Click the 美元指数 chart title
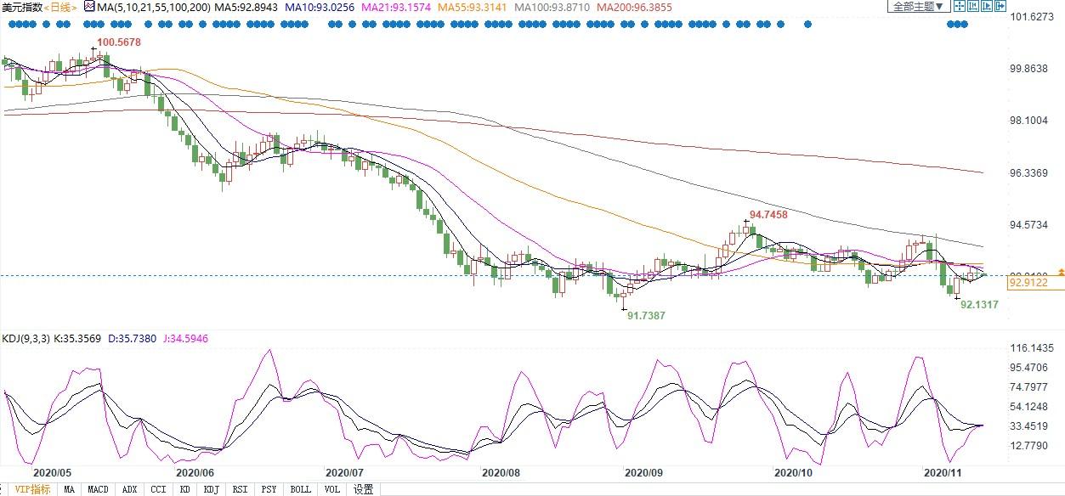Image resolution: width=1065 pixels, height=496 pixels. pos(22,7)
